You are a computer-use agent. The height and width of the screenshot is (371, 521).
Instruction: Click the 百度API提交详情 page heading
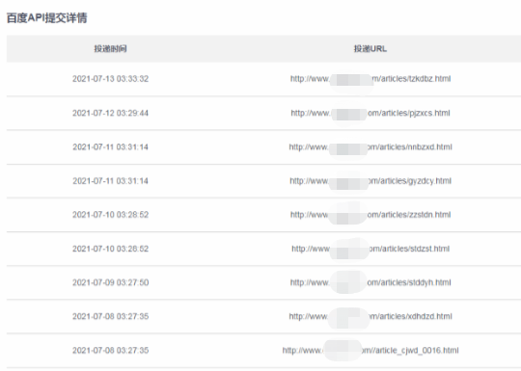[x=47, y=18]
